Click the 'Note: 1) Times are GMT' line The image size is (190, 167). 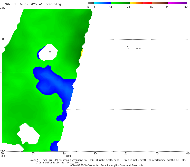108,160
